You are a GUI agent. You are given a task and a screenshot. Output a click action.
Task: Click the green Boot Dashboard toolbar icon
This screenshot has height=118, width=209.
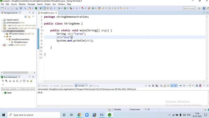[36, 8]
